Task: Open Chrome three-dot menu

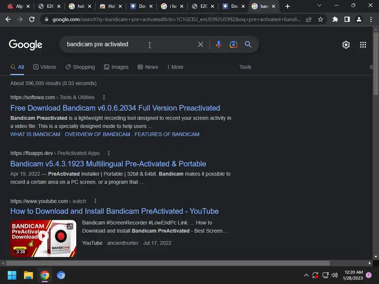Action: click(x=371, y=19)
